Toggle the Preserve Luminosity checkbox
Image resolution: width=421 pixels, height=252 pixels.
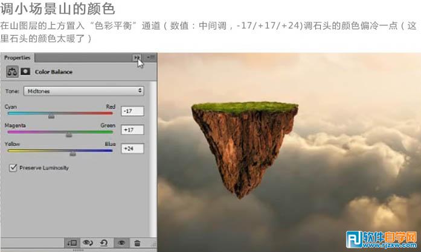tap(13, 168)
